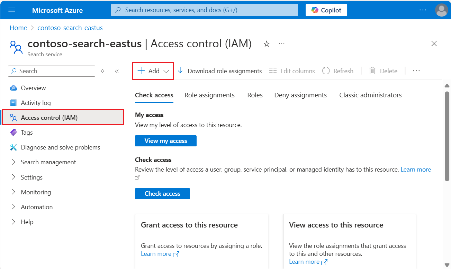
Task: Open the Deny assignments tab
Action: [300, 95]
